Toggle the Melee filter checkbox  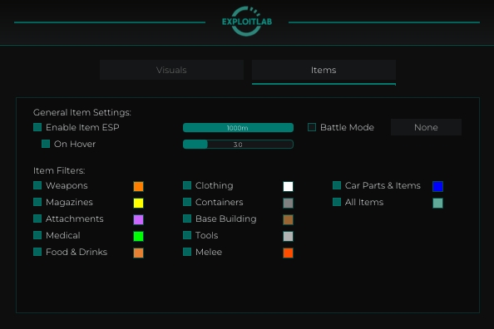click(187, 252)
